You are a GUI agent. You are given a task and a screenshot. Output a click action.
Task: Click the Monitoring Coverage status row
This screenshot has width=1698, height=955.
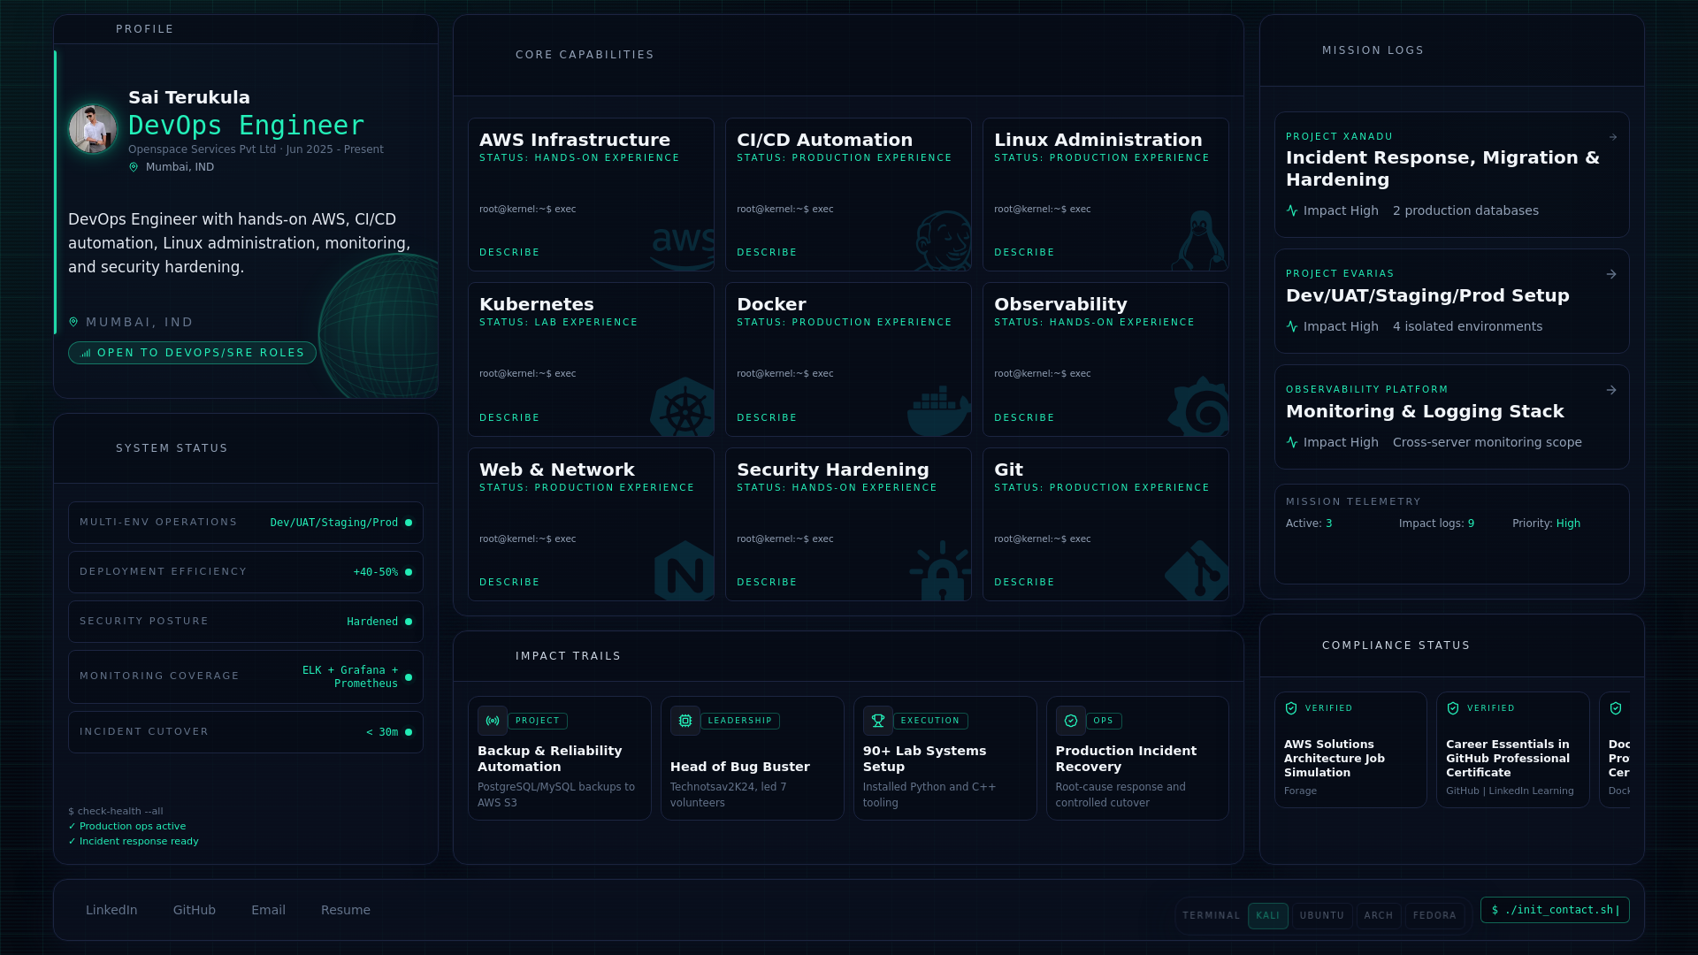click(x=246, y=676)
